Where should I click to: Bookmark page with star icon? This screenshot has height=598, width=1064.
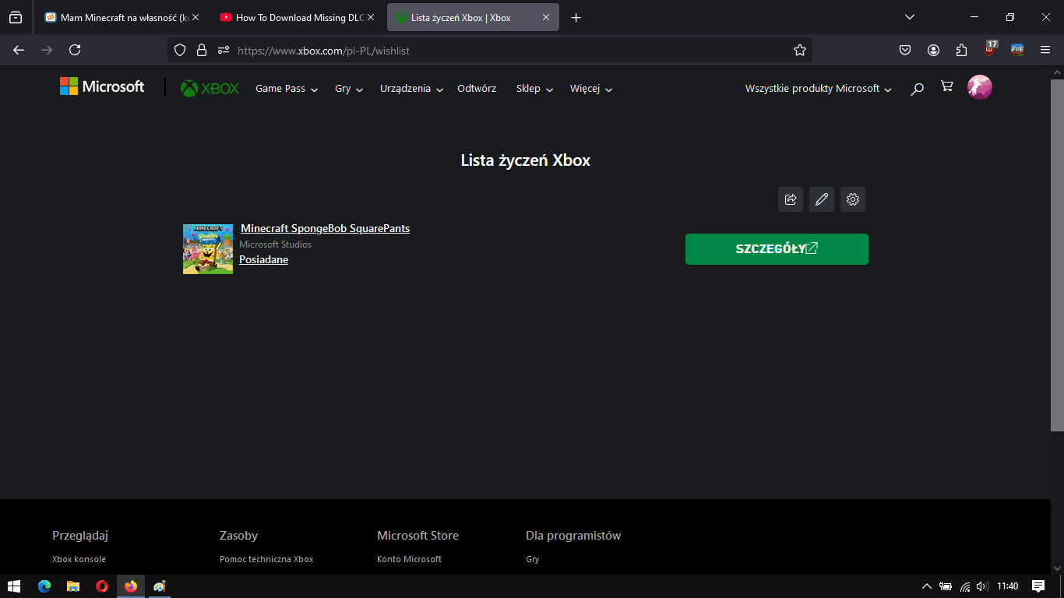[x=799, y=50]
